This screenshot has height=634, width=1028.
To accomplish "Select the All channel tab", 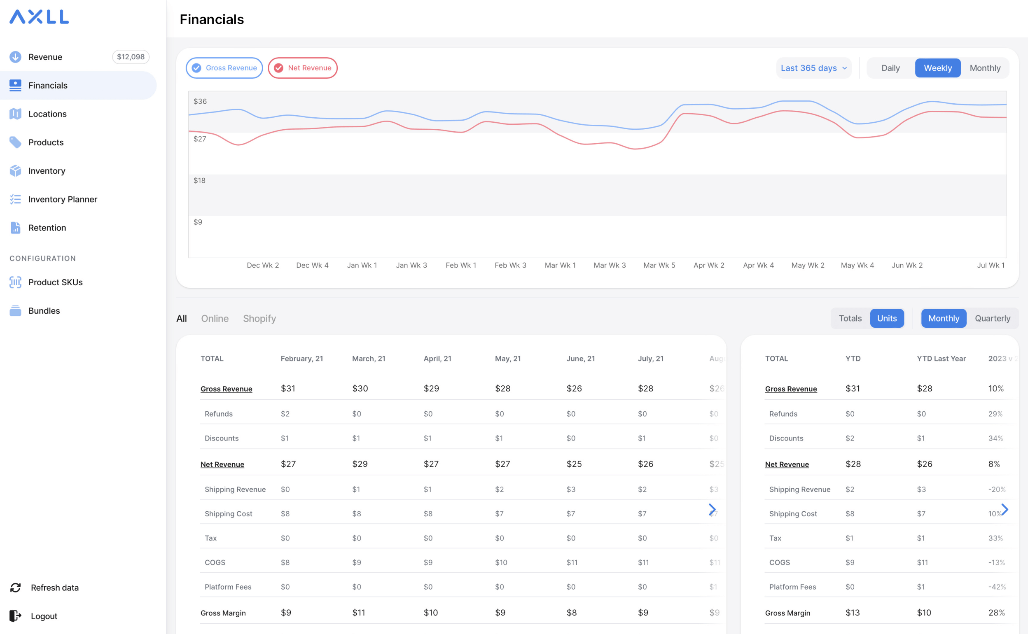I will (182, 319).
